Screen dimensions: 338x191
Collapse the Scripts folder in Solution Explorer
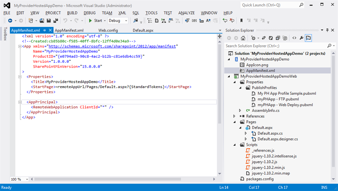[x=234, y=145]
